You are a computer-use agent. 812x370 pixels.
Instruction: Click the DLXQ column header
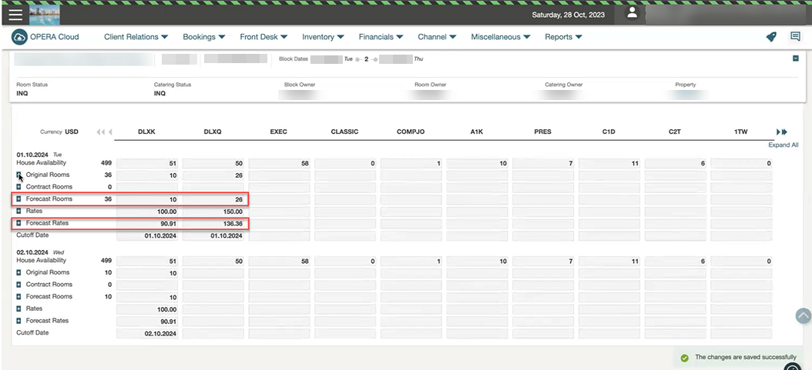coord(213,132)
